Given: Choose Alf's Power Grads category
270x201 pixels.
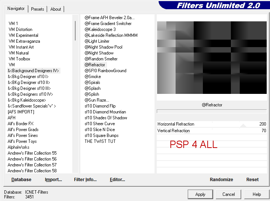Looking at the screenshot, I should pyautogui.click(x=23, y=130).
